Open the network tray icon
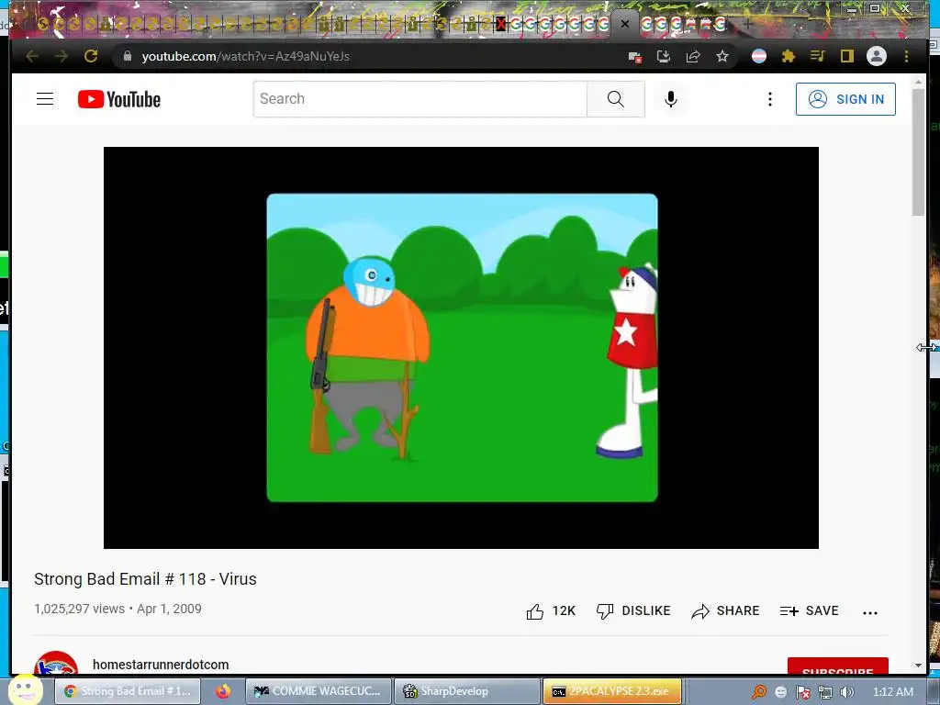 [825, 692]
